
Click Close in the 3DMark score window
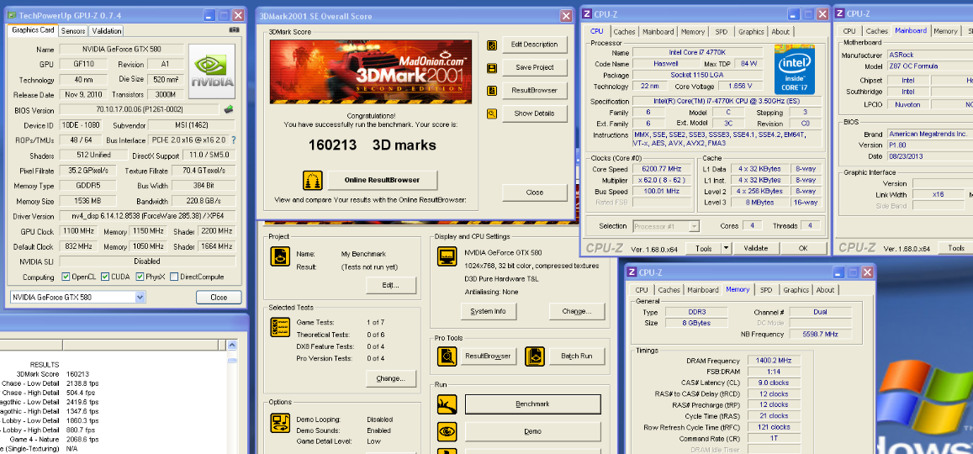point(534,193)
